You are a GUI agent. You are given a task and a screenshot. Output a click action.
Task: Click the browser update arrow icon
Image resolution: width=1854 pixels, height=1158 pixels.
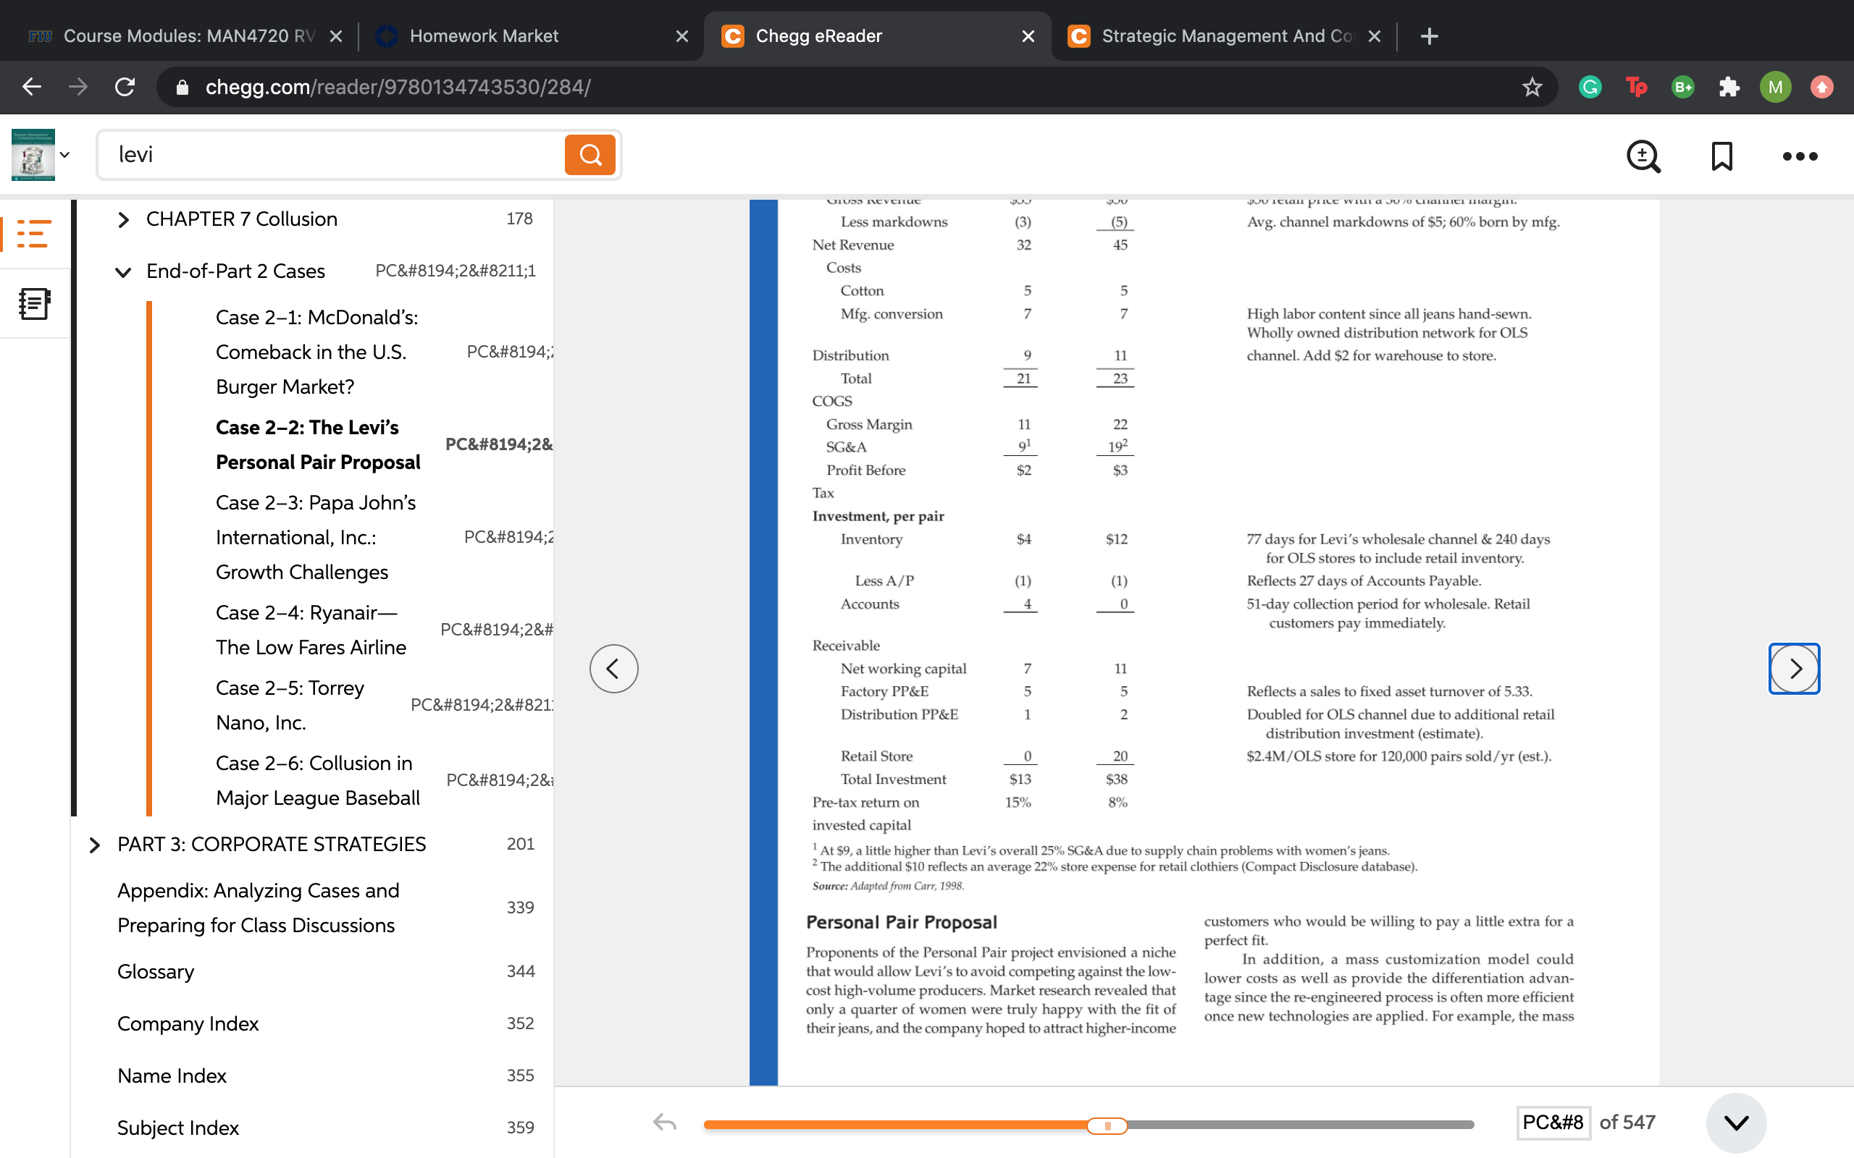1823,87
